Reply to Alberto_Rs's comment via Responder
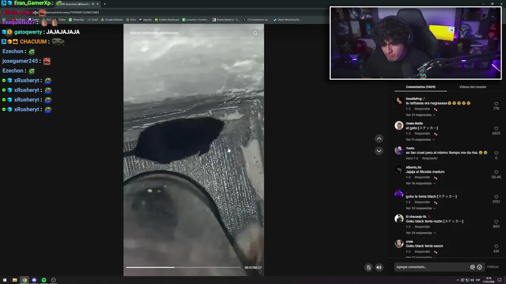The width and height of the screenshot is (506, 284). point(422,177)
